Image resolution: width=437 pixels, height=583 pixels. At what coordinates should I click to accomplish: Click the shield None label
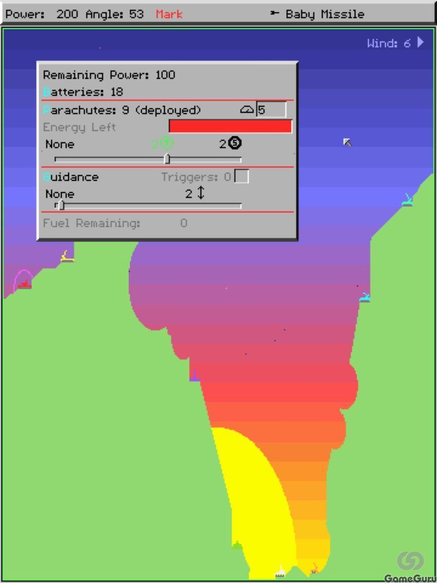60,144
